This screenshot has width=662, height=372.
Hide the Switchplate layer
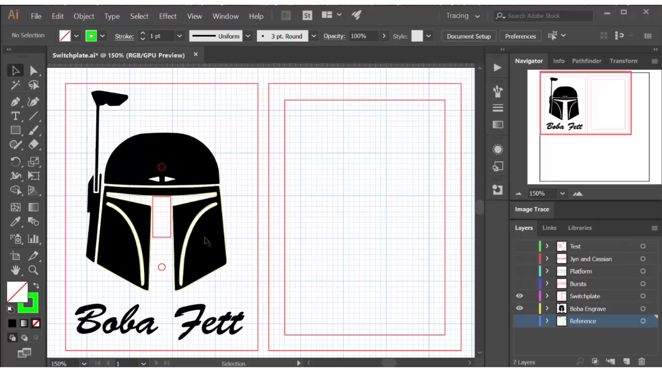[519, 296]
